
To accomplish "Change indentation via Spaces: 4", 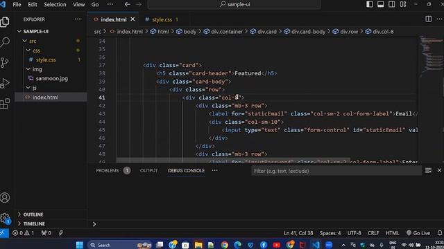I will pyautogui.click(x=330, y=233).
